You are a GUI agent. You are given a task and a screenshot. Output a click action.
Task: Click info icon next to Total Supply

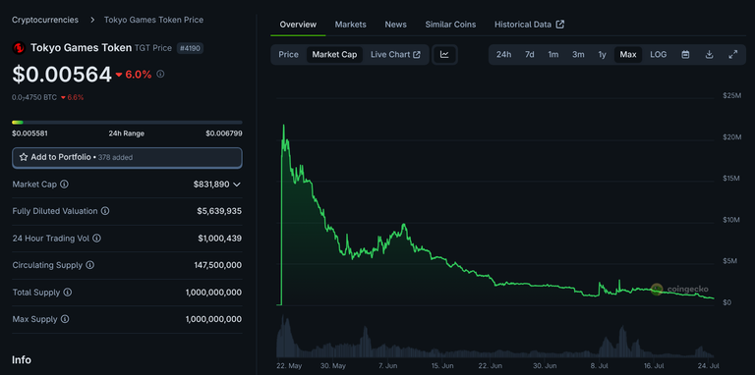[68, 293]
